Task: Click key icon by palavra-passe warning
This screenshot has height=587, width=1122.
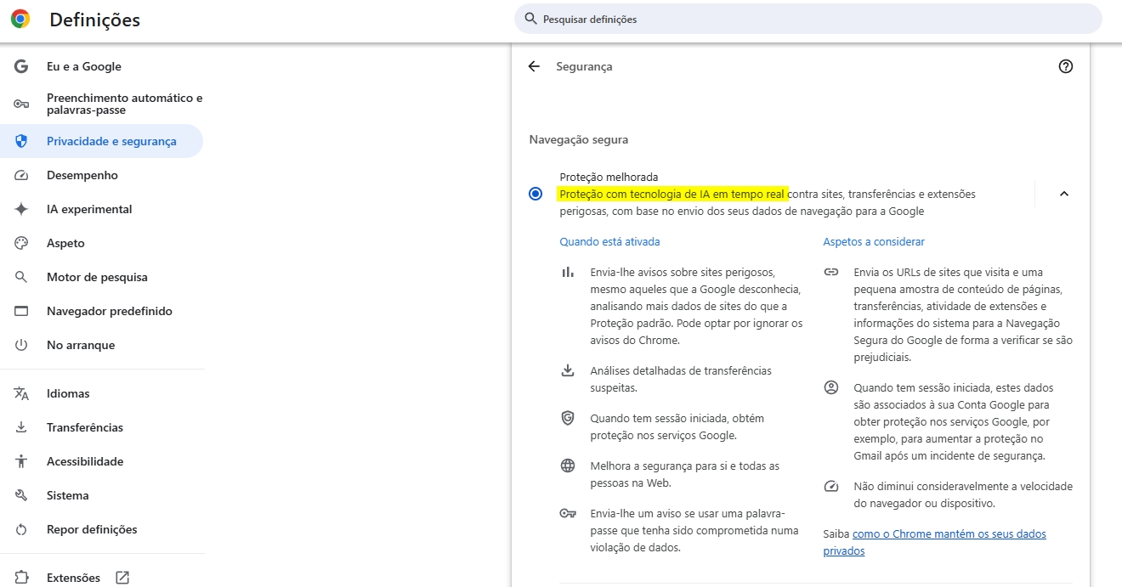Action: point(568,513)
